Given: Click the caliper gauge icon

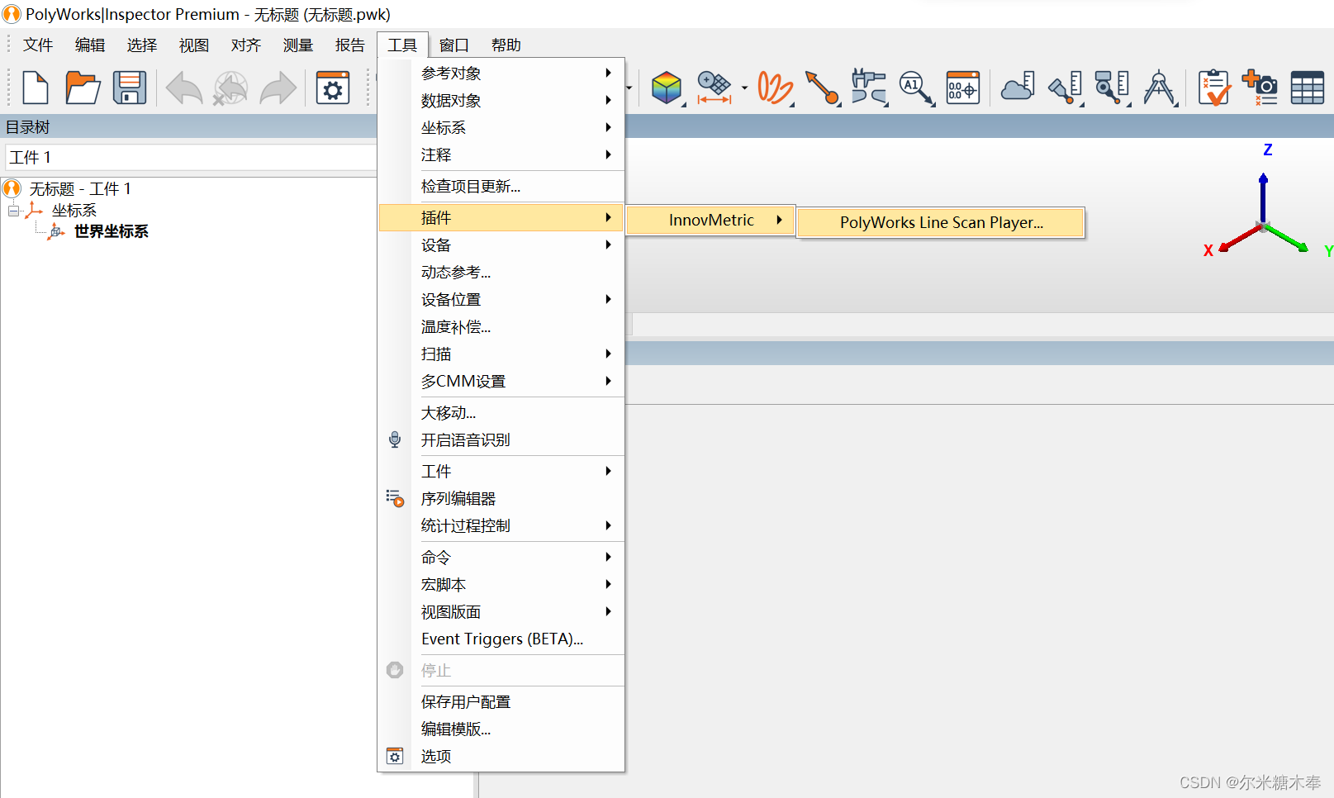Looking at the screenshot, I should pyautogui.click(x=869, y=88).
